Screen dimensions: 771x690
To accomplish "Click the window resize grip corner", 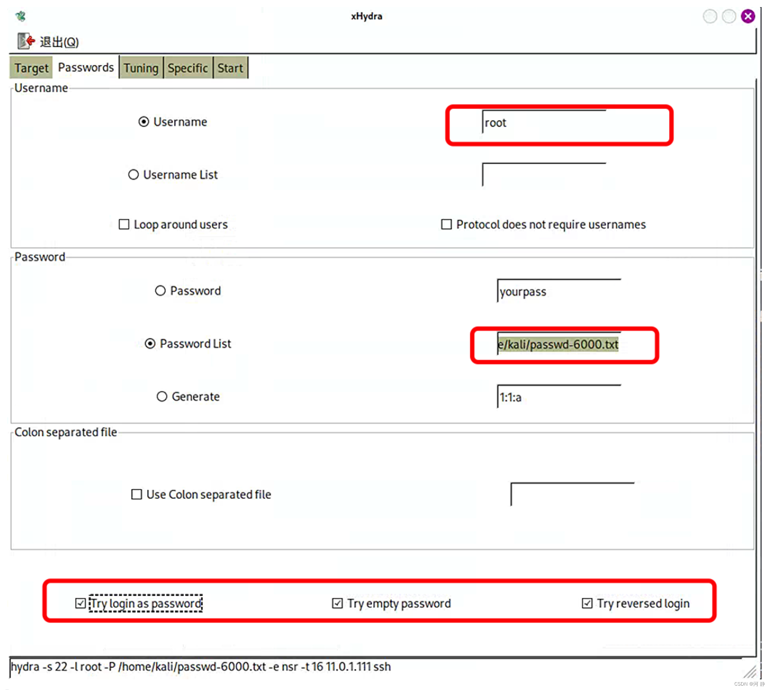I will [x=751, y=672].
